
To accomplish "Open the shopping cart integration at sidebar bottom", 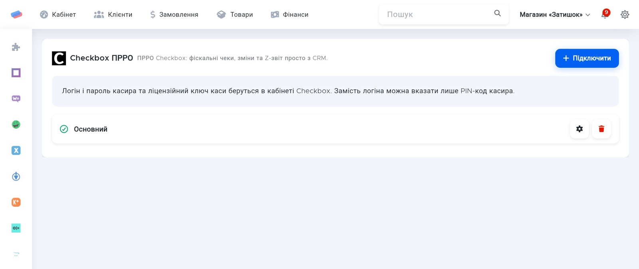I will tap(16, 254).
